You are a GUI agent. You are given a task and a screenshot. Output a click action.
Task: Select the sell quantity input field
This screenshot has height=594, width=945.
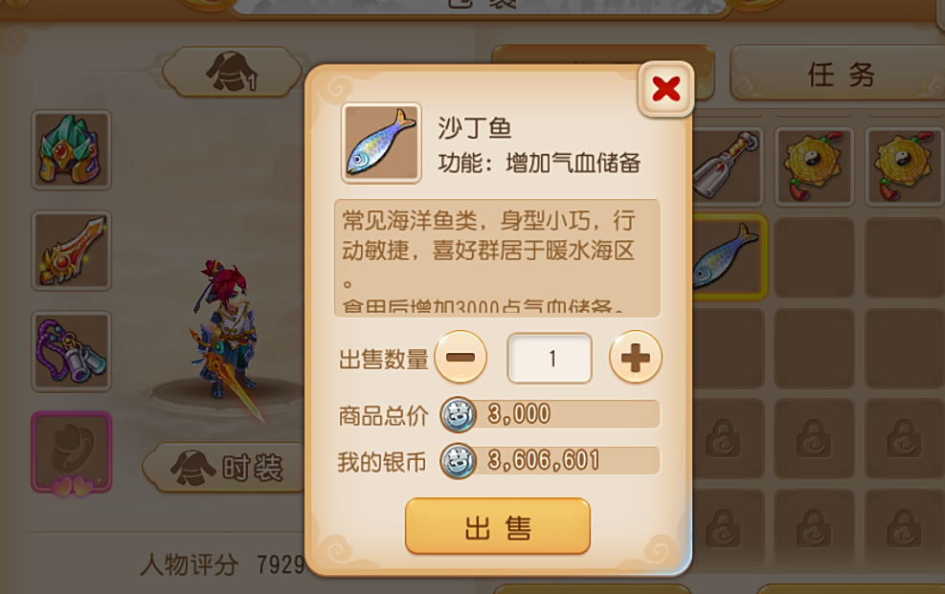point(550,358)
